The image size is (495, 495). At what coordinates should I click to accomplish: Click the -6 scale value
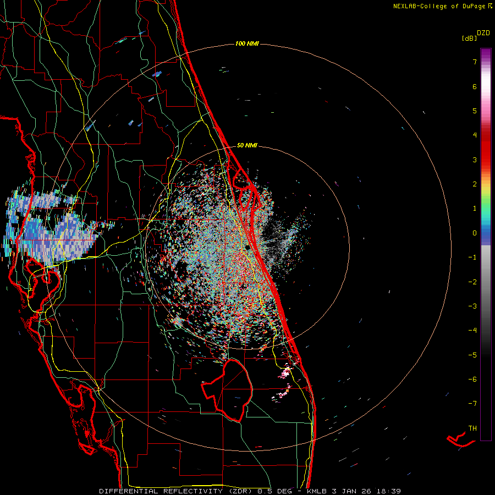472,380
